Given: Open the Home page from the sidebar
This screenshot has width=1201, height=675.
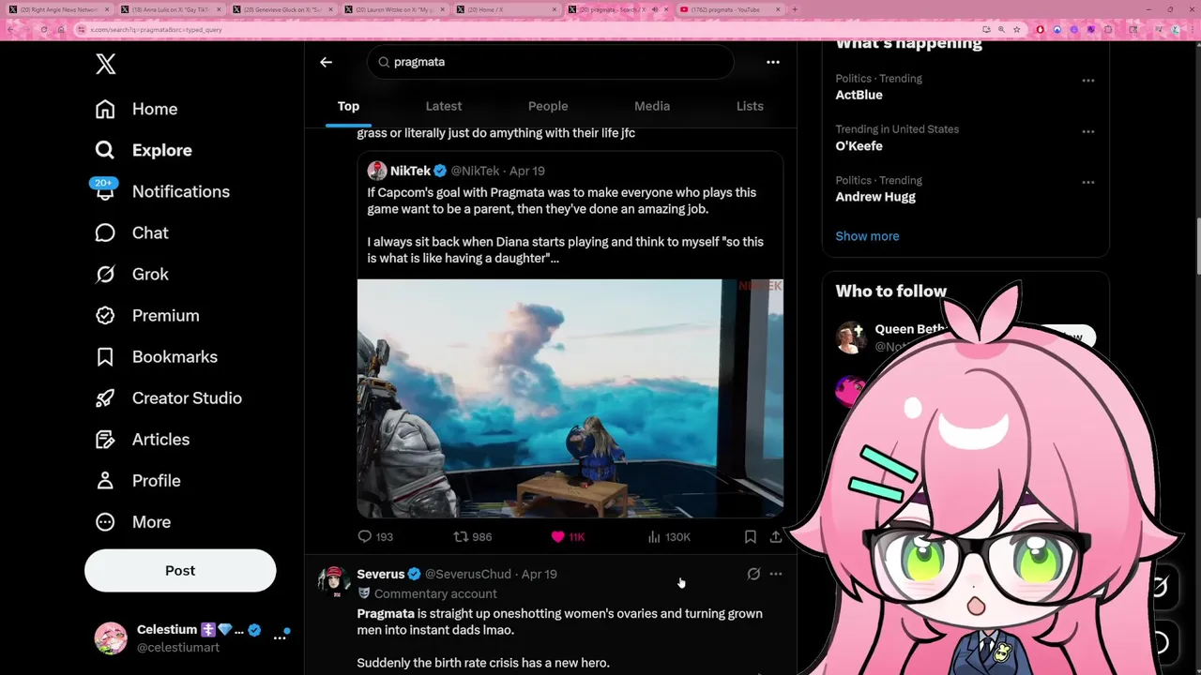Looking at the screenshot, I should pyautogui.click(x=136, y=109).
